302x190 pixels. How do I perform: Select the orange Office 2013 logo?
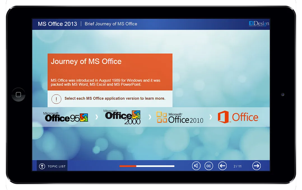point(238,117)
